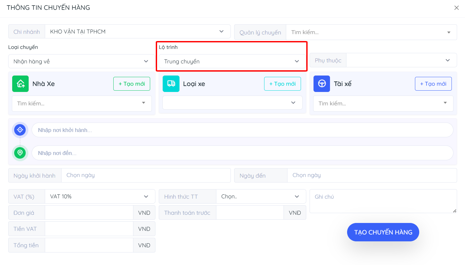Focus the Nhập nơi khởi hành field
465x265 pixels.
click(x=242, y=130)
